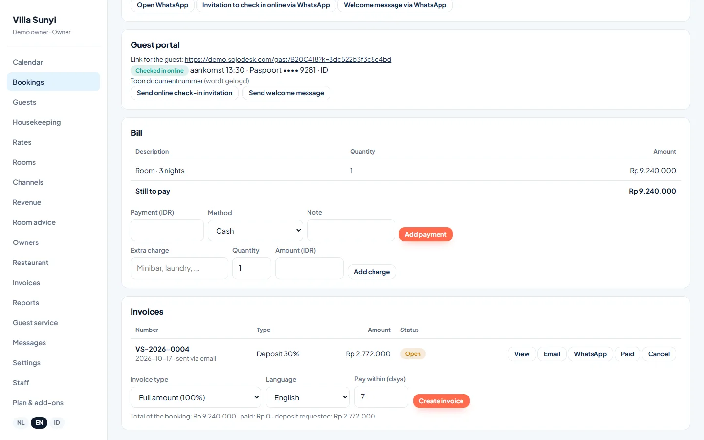
Task: Open Rooms from the sidebar
Action: coord(53,162)
